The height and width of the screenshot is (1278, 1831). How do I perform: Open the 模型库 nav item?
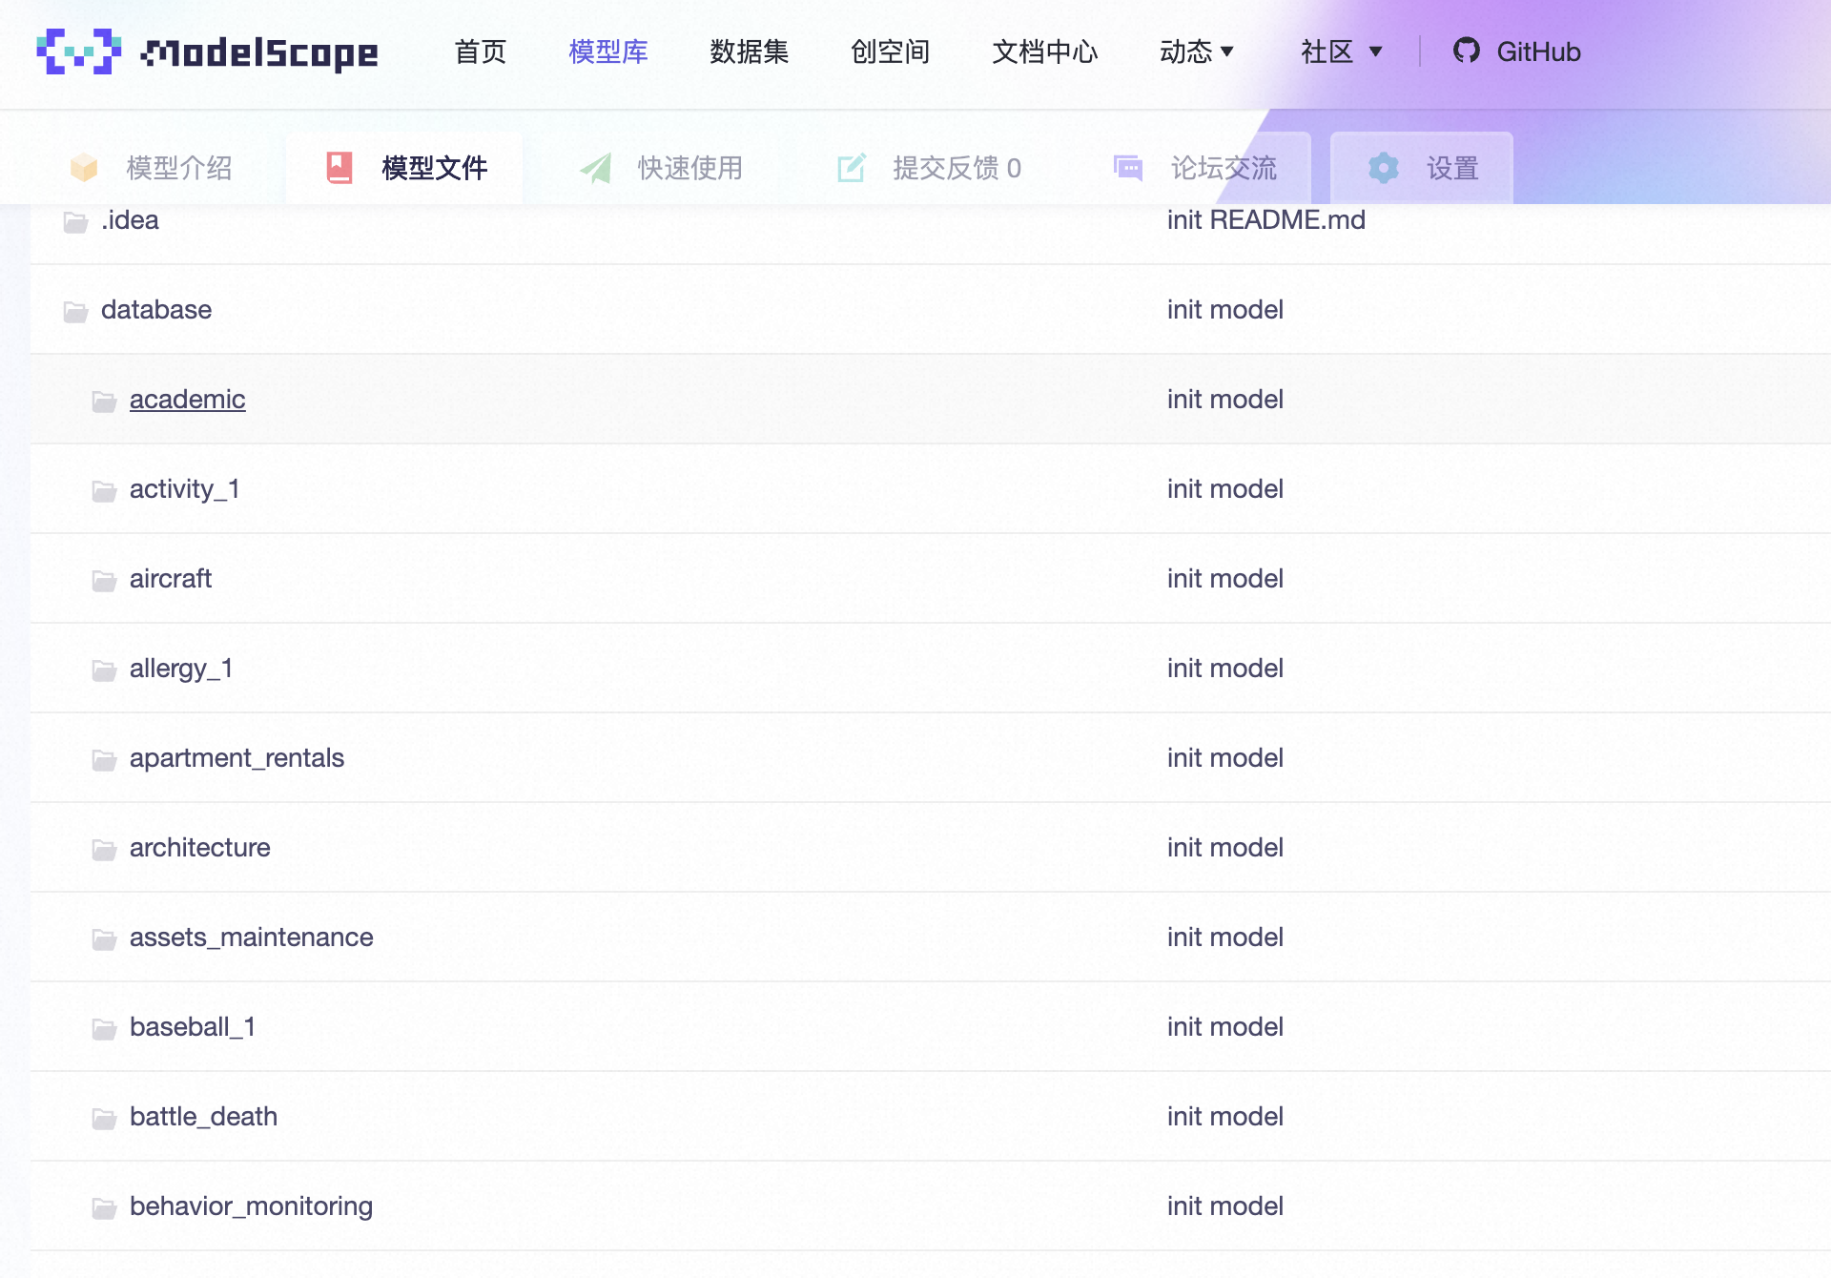608,52
